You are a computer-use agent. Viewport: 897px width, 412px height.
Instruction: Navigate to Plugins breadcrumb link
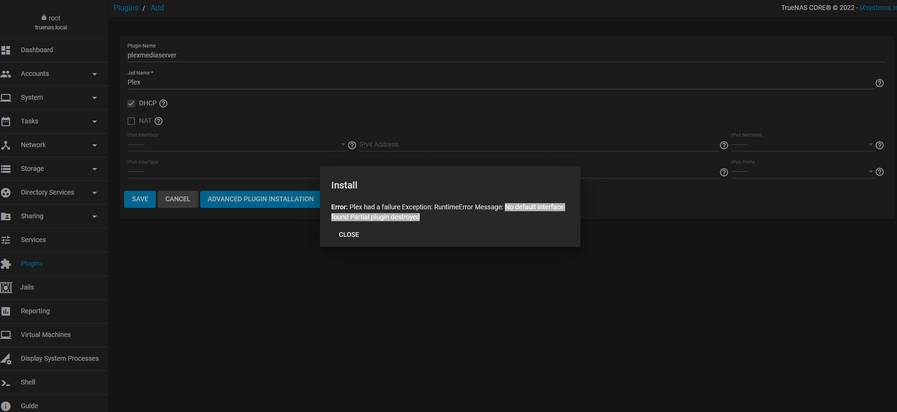click(x=126, y=8)
